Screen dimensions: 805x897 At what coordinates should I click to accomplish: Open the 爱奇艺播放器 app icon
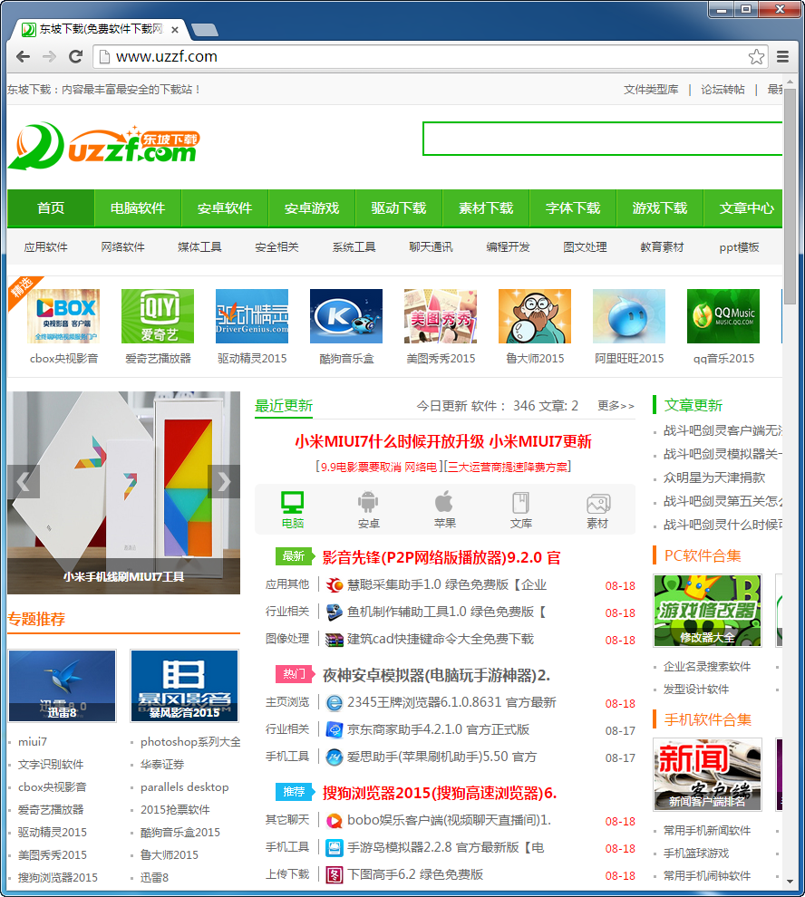(158, 316)
